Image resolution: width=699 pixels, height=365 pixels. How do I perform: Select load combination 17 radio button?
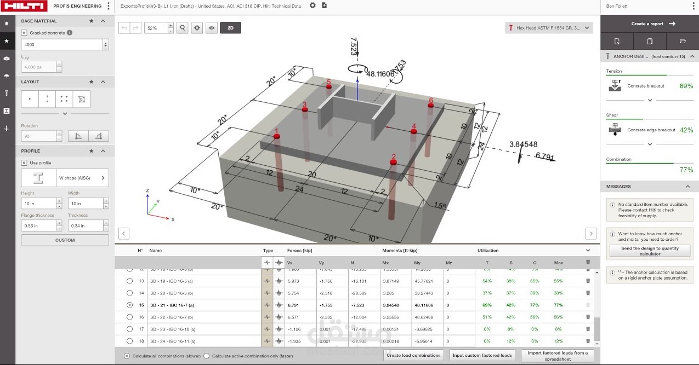coord(129,329)
